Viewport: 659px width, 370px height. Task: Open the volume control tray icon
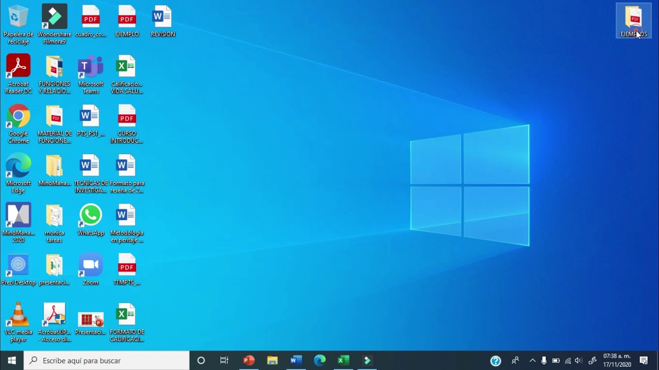pyautogui.click(x=579, y=361)
